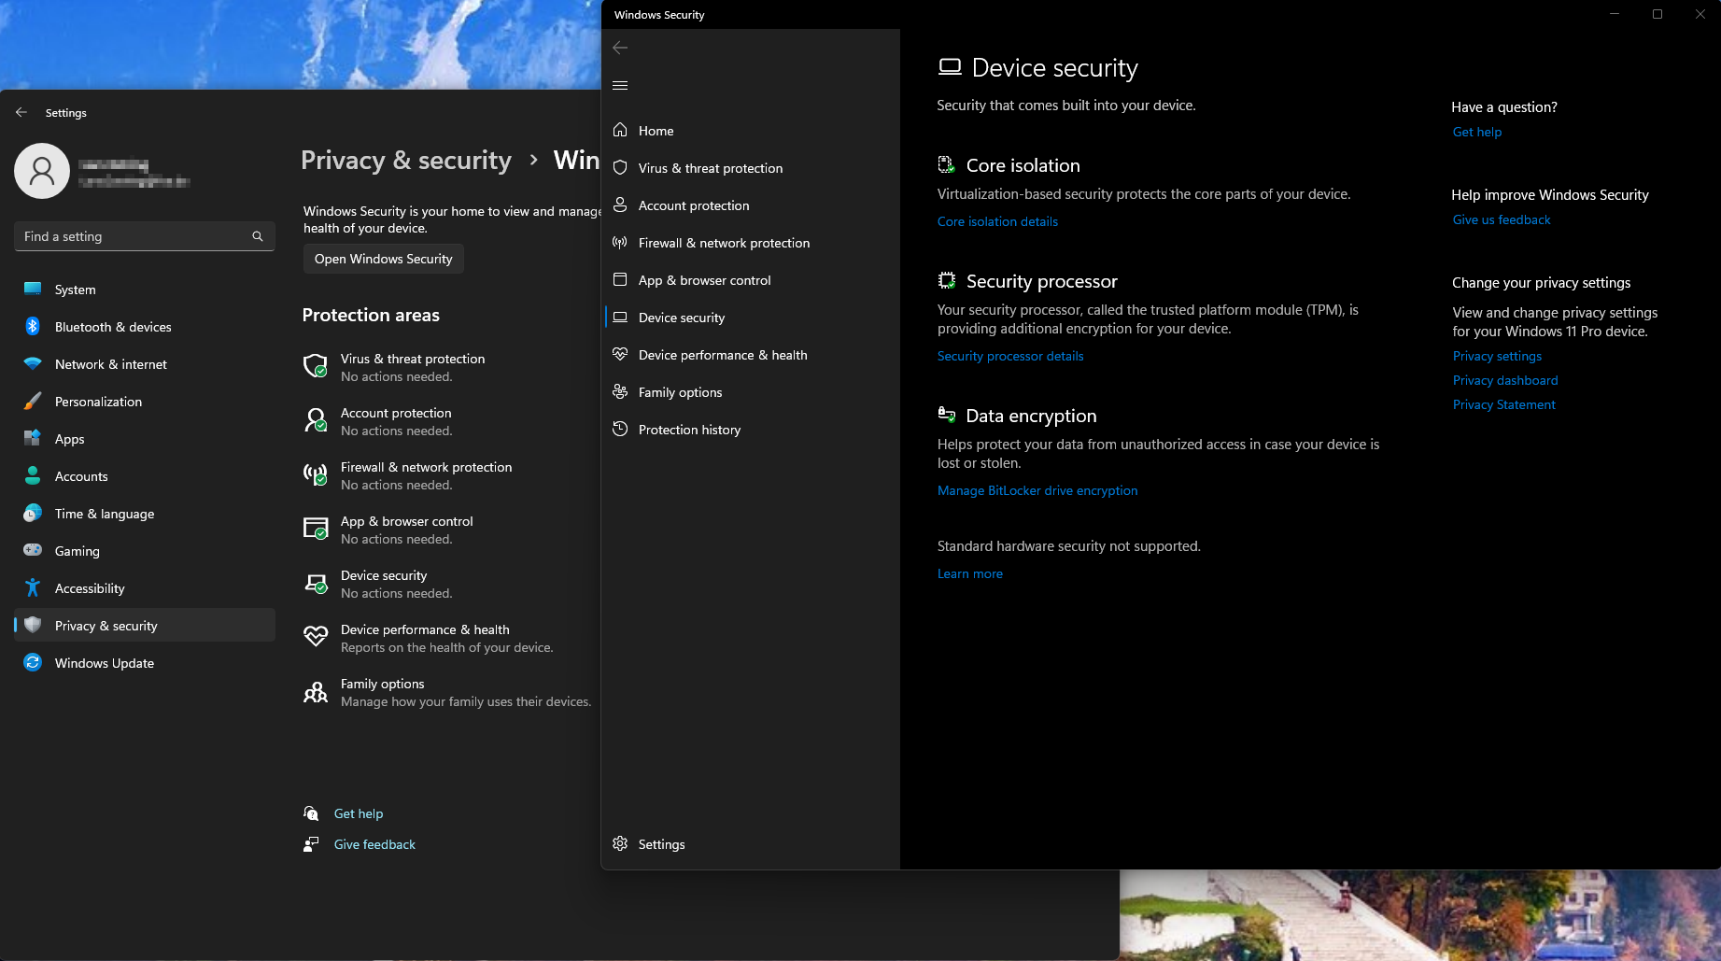Click the Family options icon in Protection areas
1721x961 pixels.
tap(316, 691)
